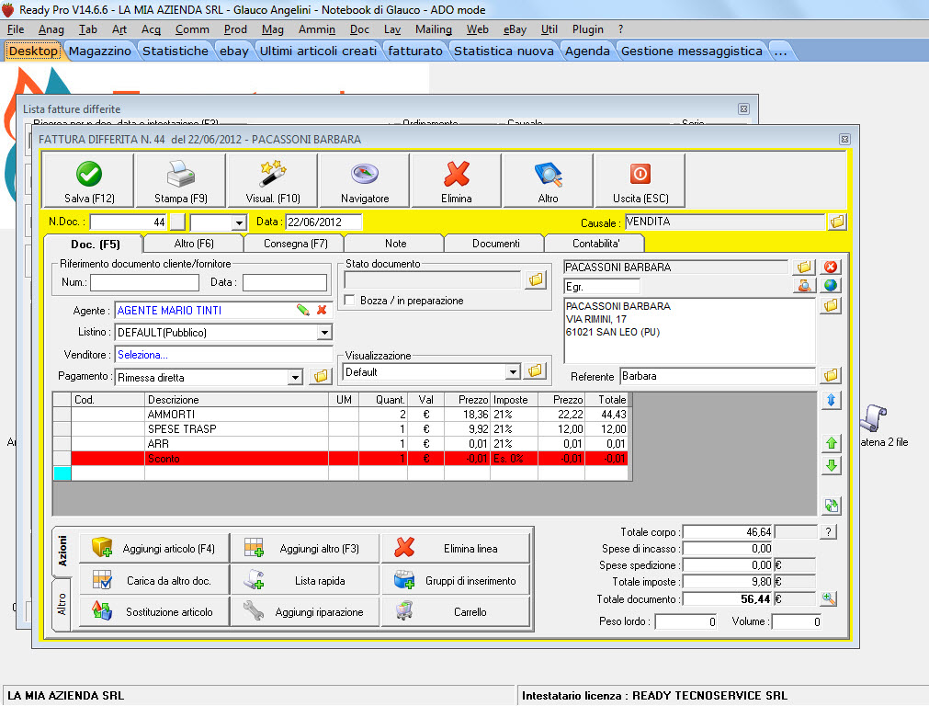Expand the Listino dropdown
This screenshot has width=929, height=706.
tap(324, 333)
